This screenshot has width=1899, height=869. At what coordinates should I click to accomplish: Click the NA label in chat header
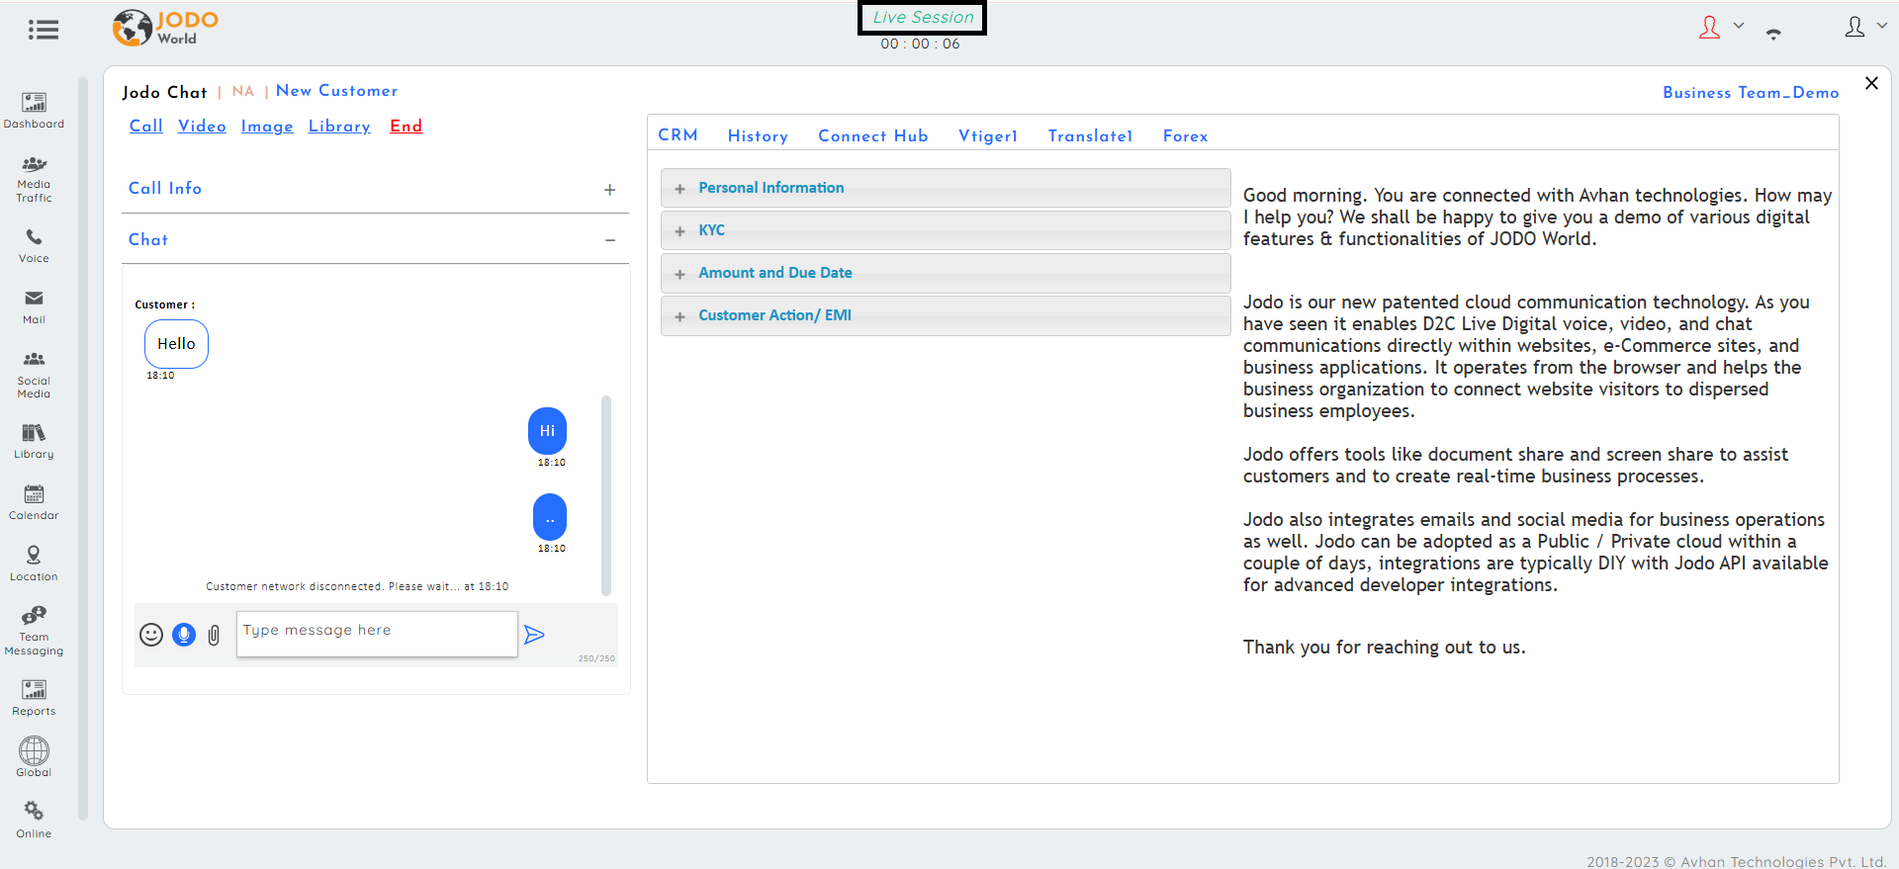click(x=243, y=91)
